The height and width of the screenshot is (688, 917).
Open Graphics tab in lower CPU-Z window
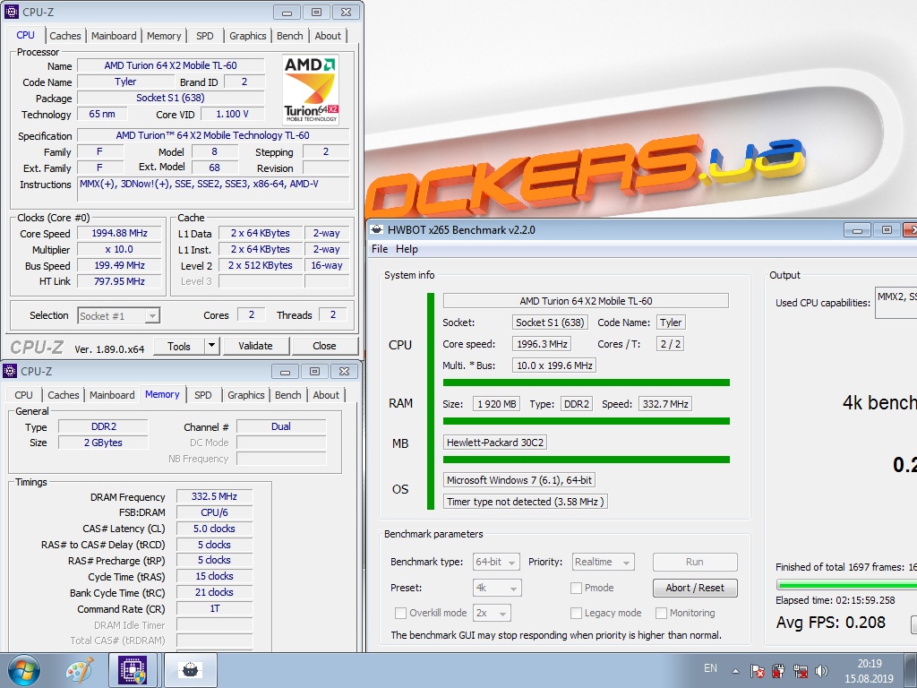point(245,395)
